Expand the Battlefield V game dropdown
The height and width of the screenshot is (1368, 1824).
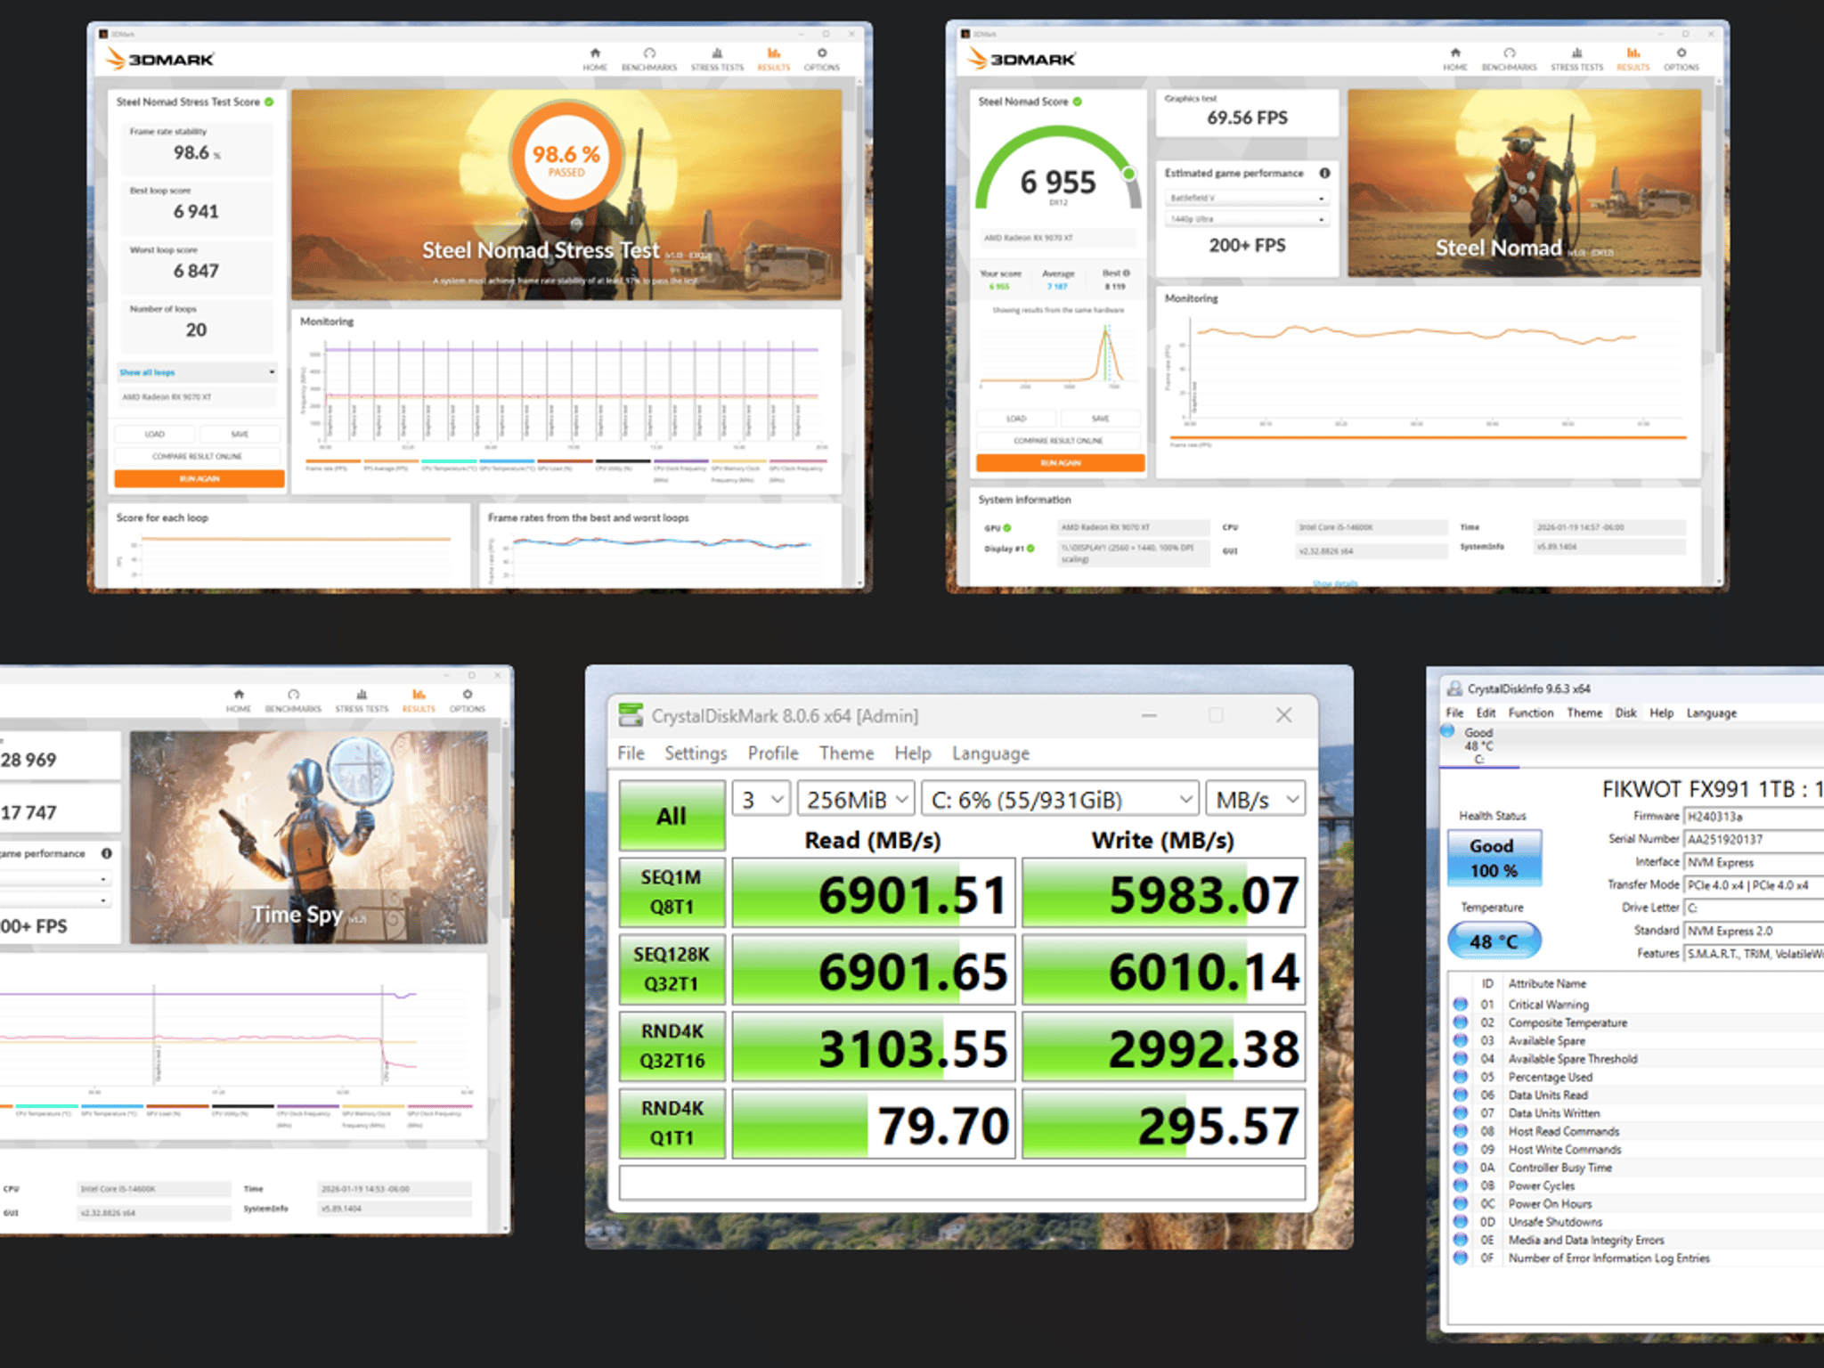(x=1247, y=198)
